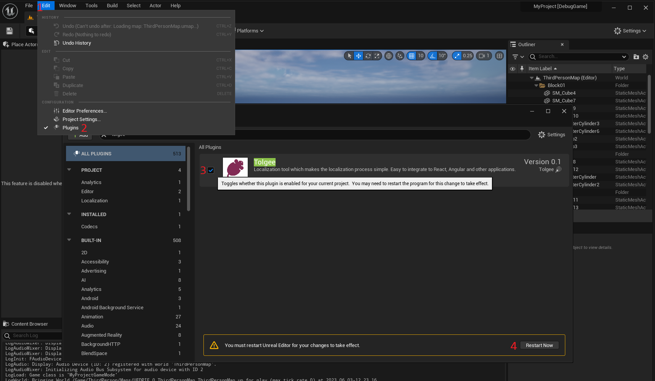Select the Move tool in viewport toolbar

pyautogui.click(x=358, y=56)
